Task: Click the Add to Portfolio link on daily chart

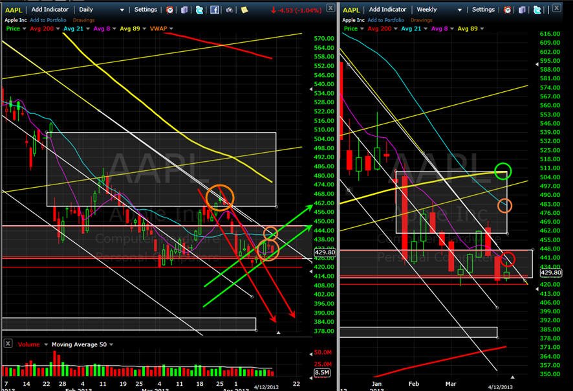Action: tap(49, 20)
